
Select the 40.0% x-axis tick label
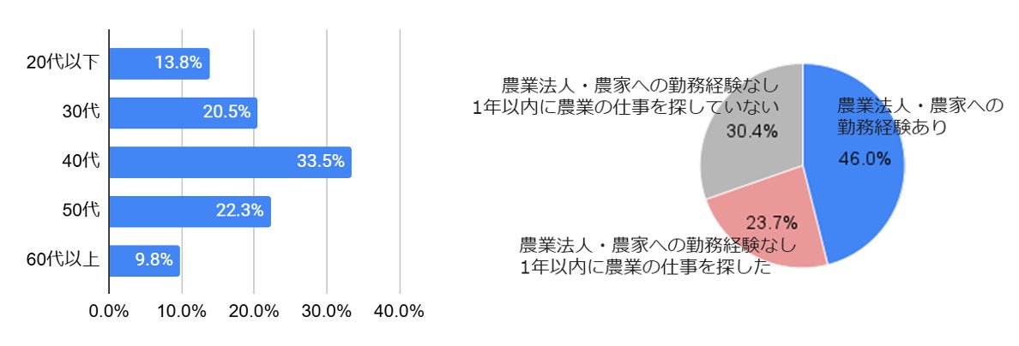click(400, 312)
